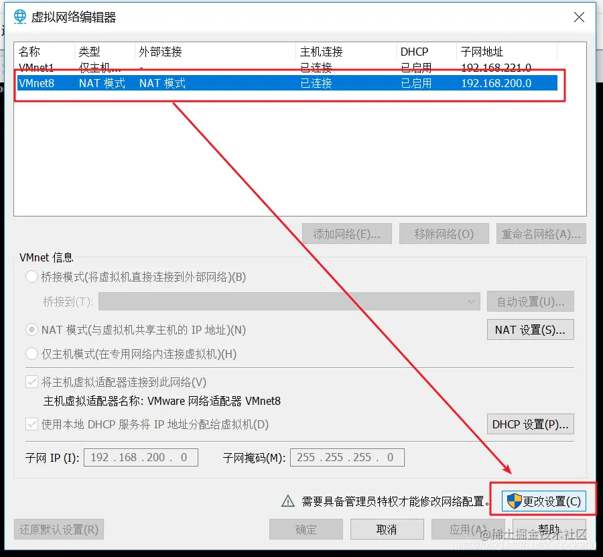Click the 子网地址 column header
The image size is (603, 557).
click(480, 52)
